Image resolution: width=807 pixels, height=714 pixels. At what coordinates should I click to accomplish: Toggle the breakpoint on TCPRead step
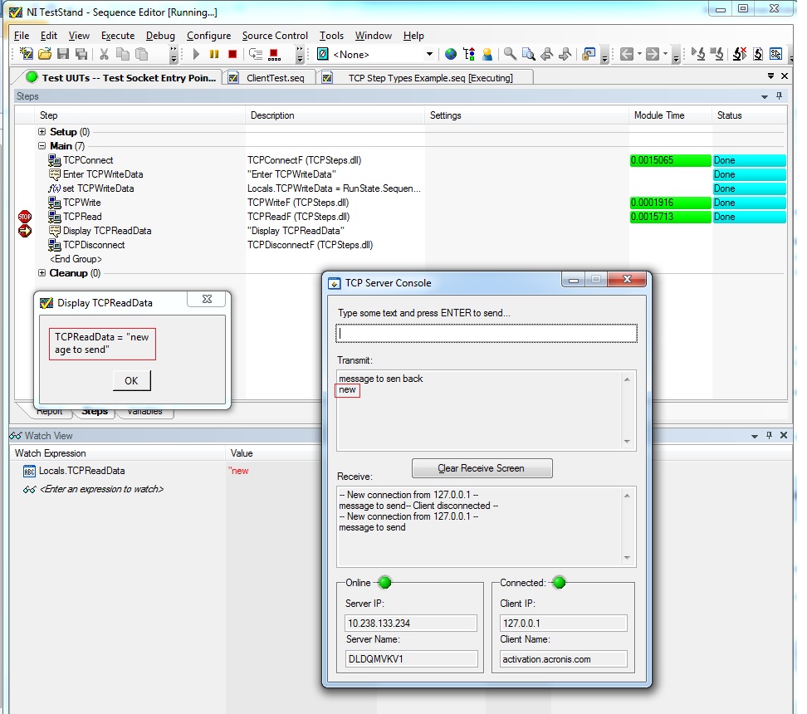click(x=25, y=217)
